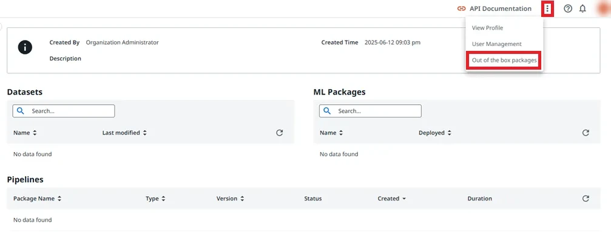Open the help question mark icon
This screenshot has width=611, height=232.
click(x=568, y=8)
